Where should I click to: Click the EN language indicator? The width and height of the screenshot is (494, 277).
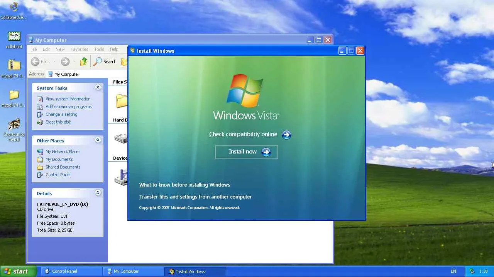click(x=453, y=272)
